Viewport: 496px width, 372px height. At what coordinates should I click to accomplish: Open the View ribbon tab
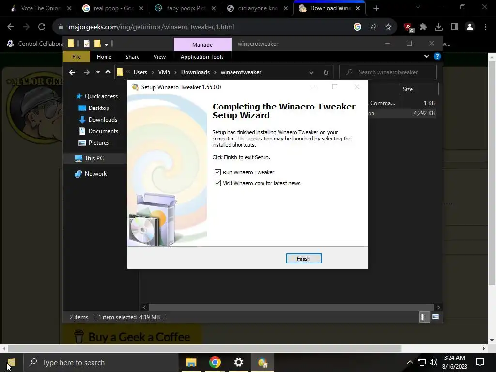pyautogui.click(x=159, y=57)
